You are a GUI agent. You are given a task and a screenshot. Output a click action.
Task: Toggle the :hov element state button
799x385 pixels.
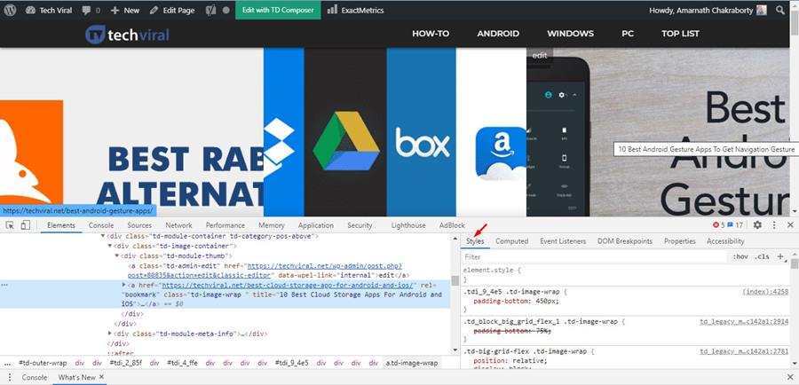pos(740,256)
